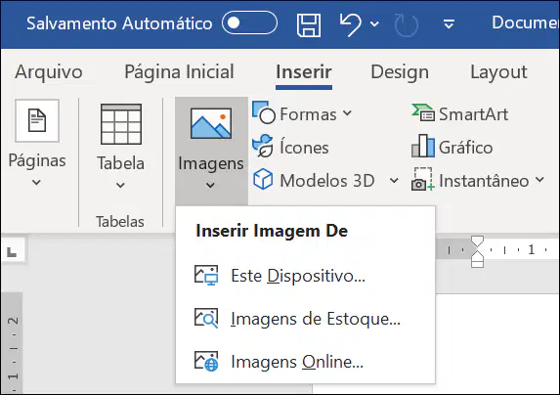Image resolution: width=560 pixels, height=395 pixels.
Task: Click the Undo arrow icon
Action: [x=350, y=24]
